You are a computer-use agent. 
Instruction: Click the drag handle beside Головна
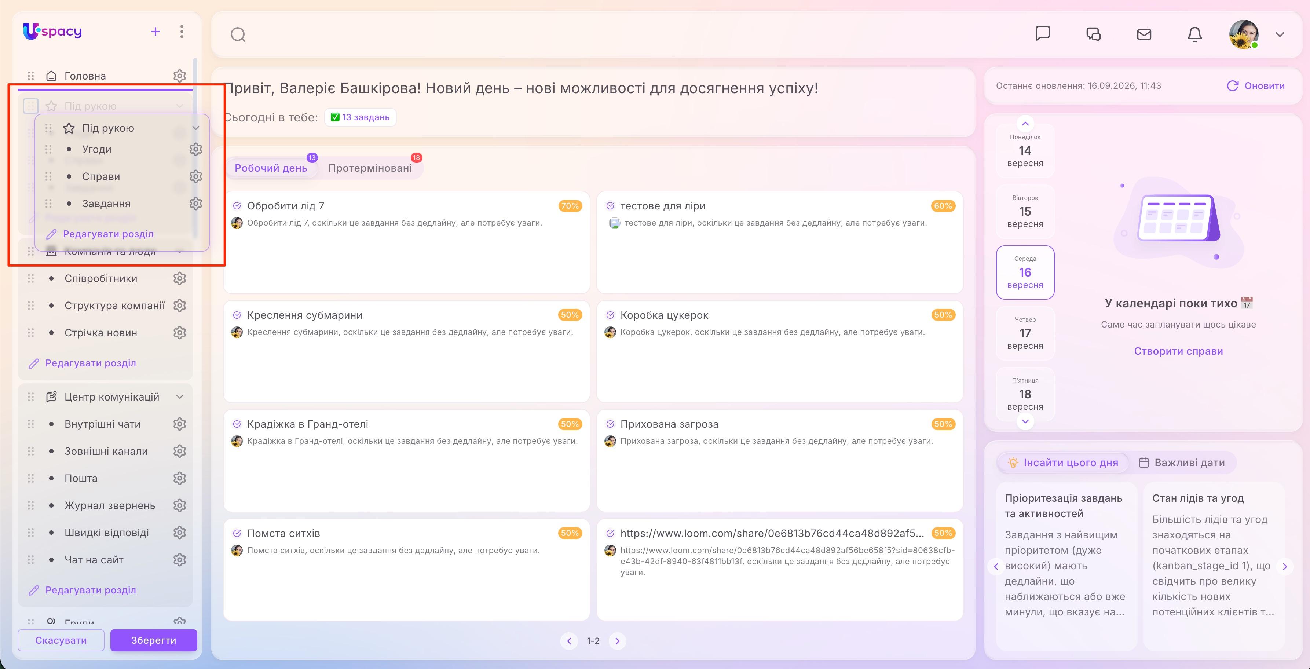[30, 76]
